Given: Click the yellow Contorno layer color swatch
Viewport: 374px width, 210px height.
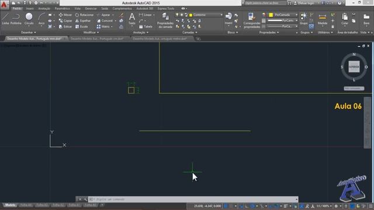Looking at the screenshot, I should point(191,15).
